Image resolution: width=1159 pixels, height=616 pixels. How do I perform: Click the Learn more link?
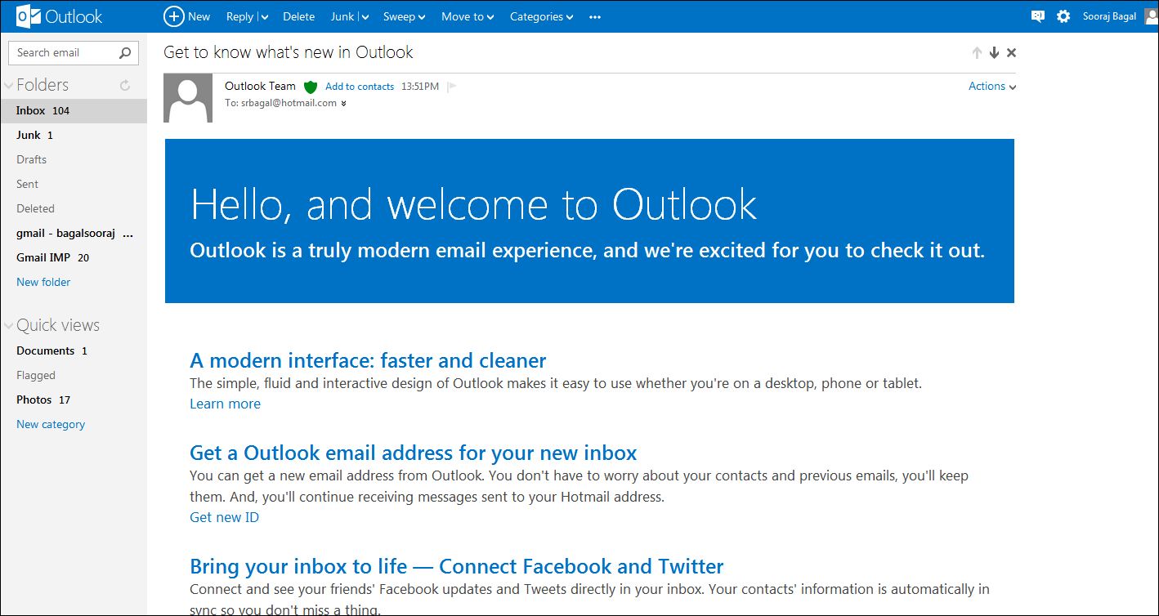click(x=225, y=404)
